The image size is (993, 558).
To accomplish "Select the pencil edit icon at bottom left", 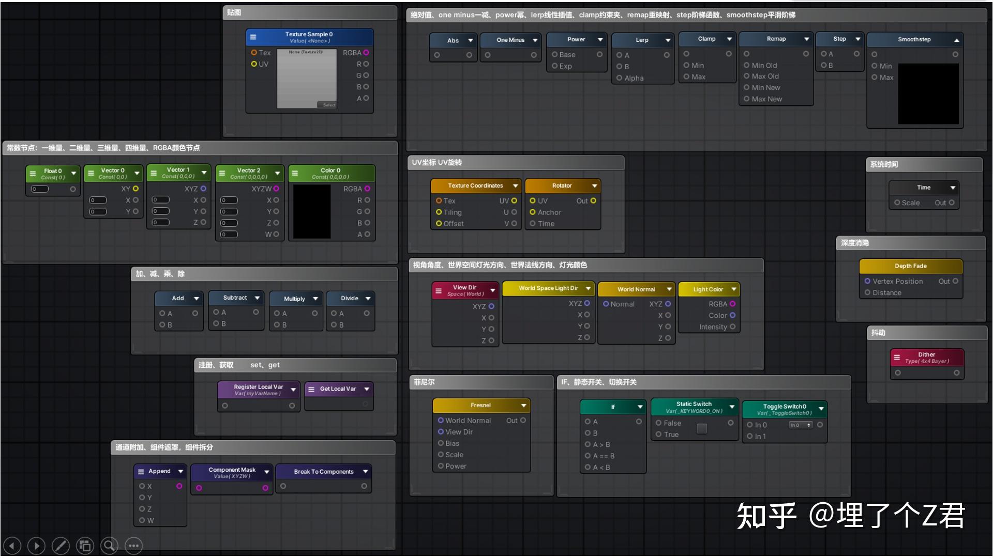I will (61, 546).
